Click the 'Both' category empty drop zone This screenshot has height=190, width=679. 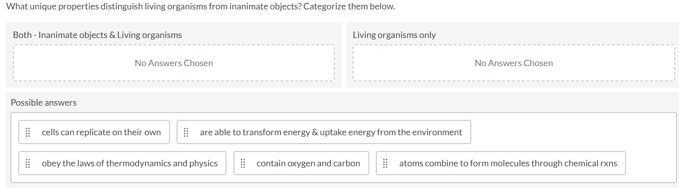coord(174,63)
